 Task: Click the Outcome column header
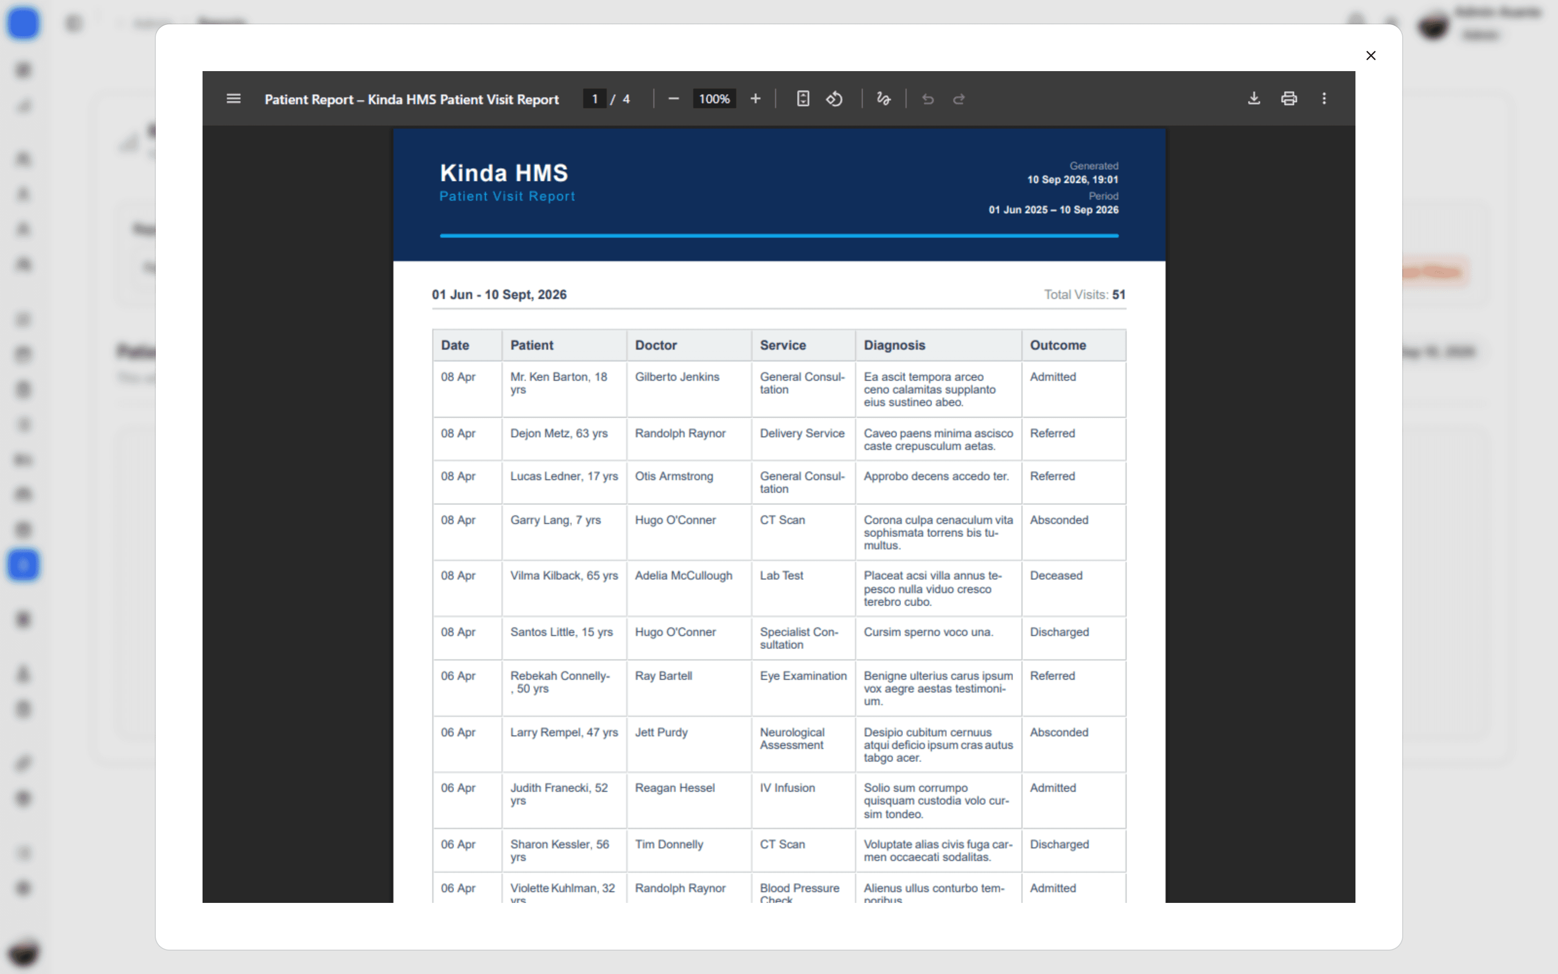[1074, 345]
